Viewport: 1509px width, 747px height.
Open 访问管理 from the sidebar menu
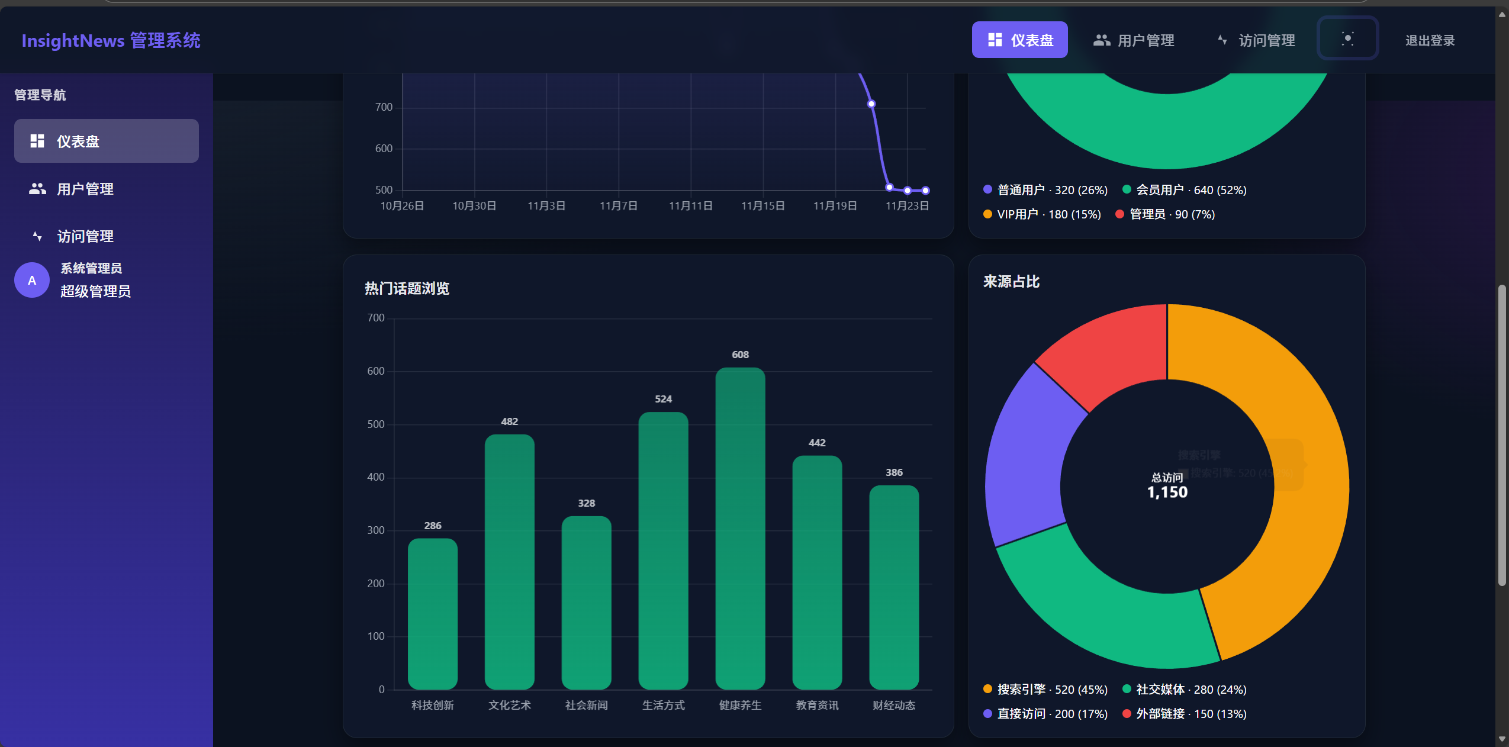(85, 236)
